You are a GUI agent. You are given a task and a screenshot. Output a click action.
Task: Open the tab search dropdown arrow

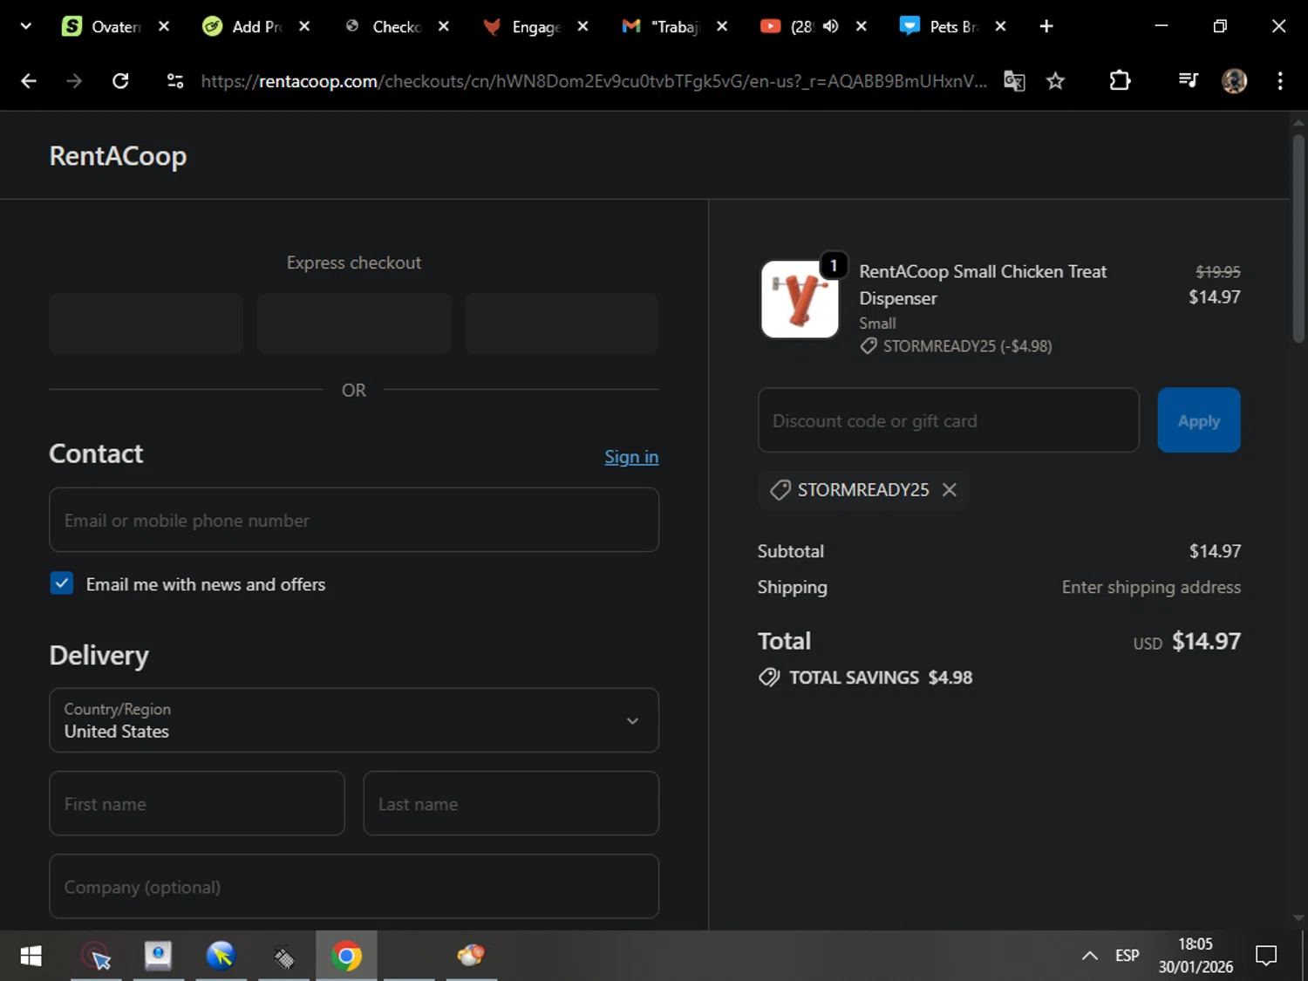(25, 26)
